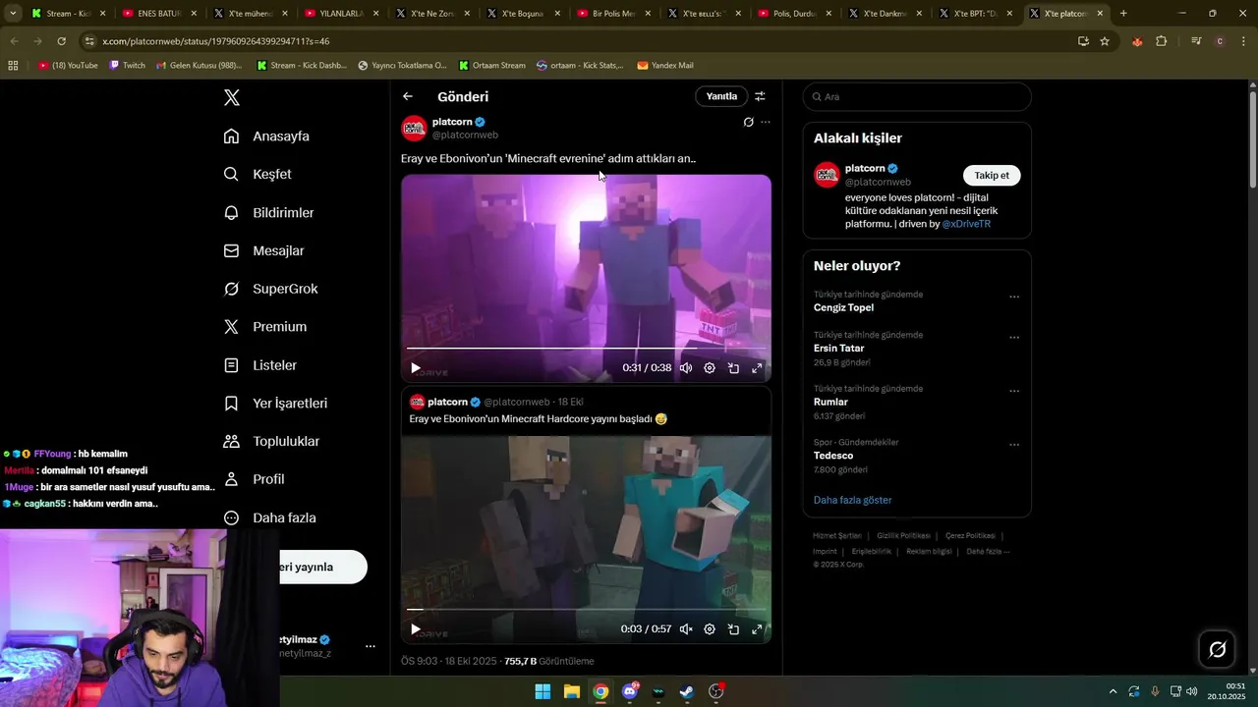1258x707 pixels.
Task: Adjust the page vertical scrollbar
Action: click(1252, 137)
